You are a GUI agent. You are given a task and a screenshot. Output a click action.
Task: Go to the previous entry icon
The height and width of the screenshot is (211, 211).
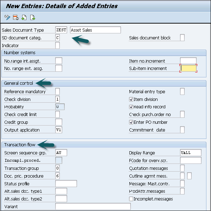click(24, 17)
